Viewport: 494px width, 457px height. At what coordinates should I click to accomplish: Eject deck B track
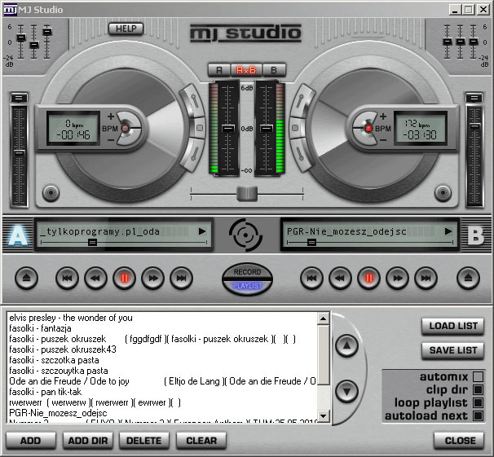pyautogui.click(x=468, y=278)
